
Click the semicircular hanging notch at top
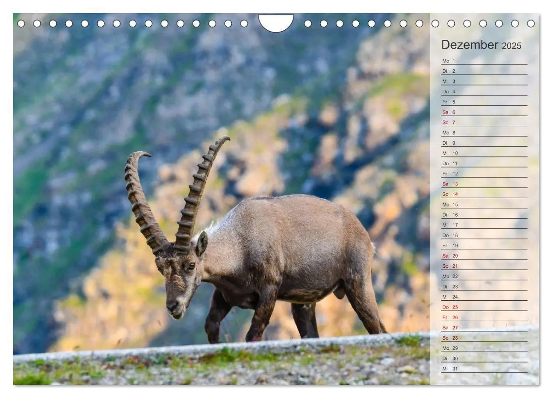click(276, 23)
